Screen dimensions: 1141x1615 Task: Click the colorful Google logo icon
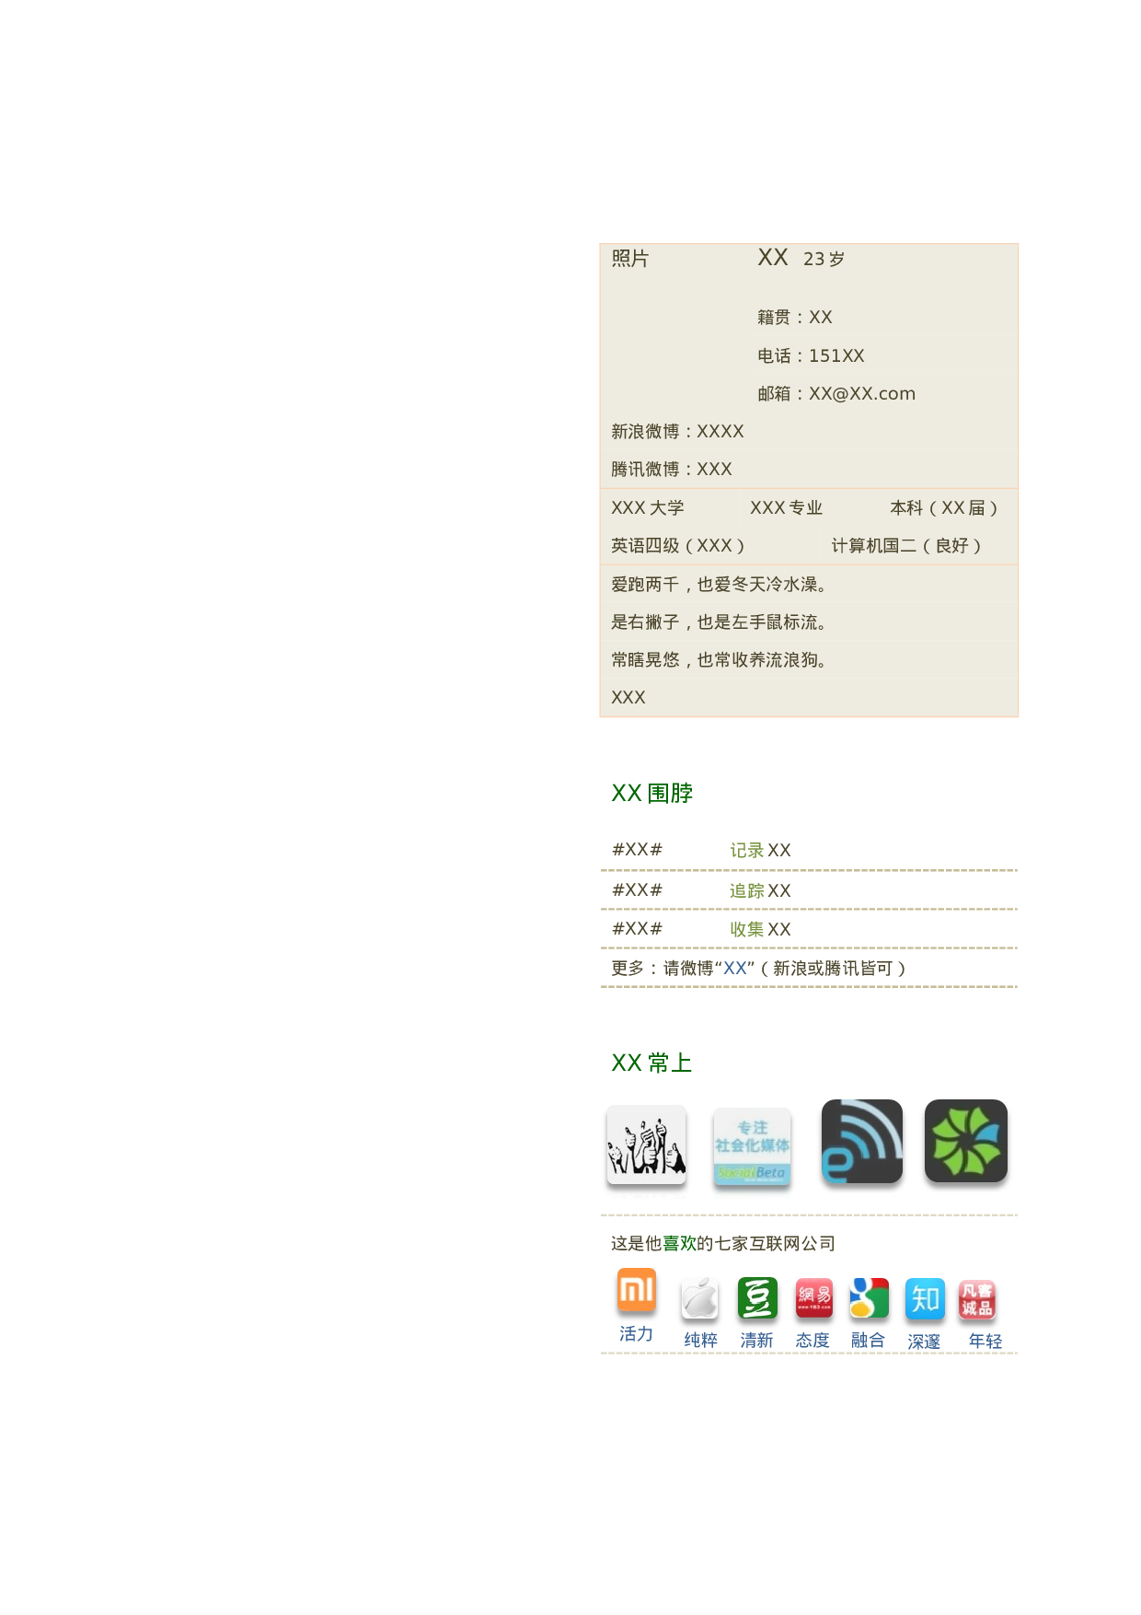pos(869,1298)
